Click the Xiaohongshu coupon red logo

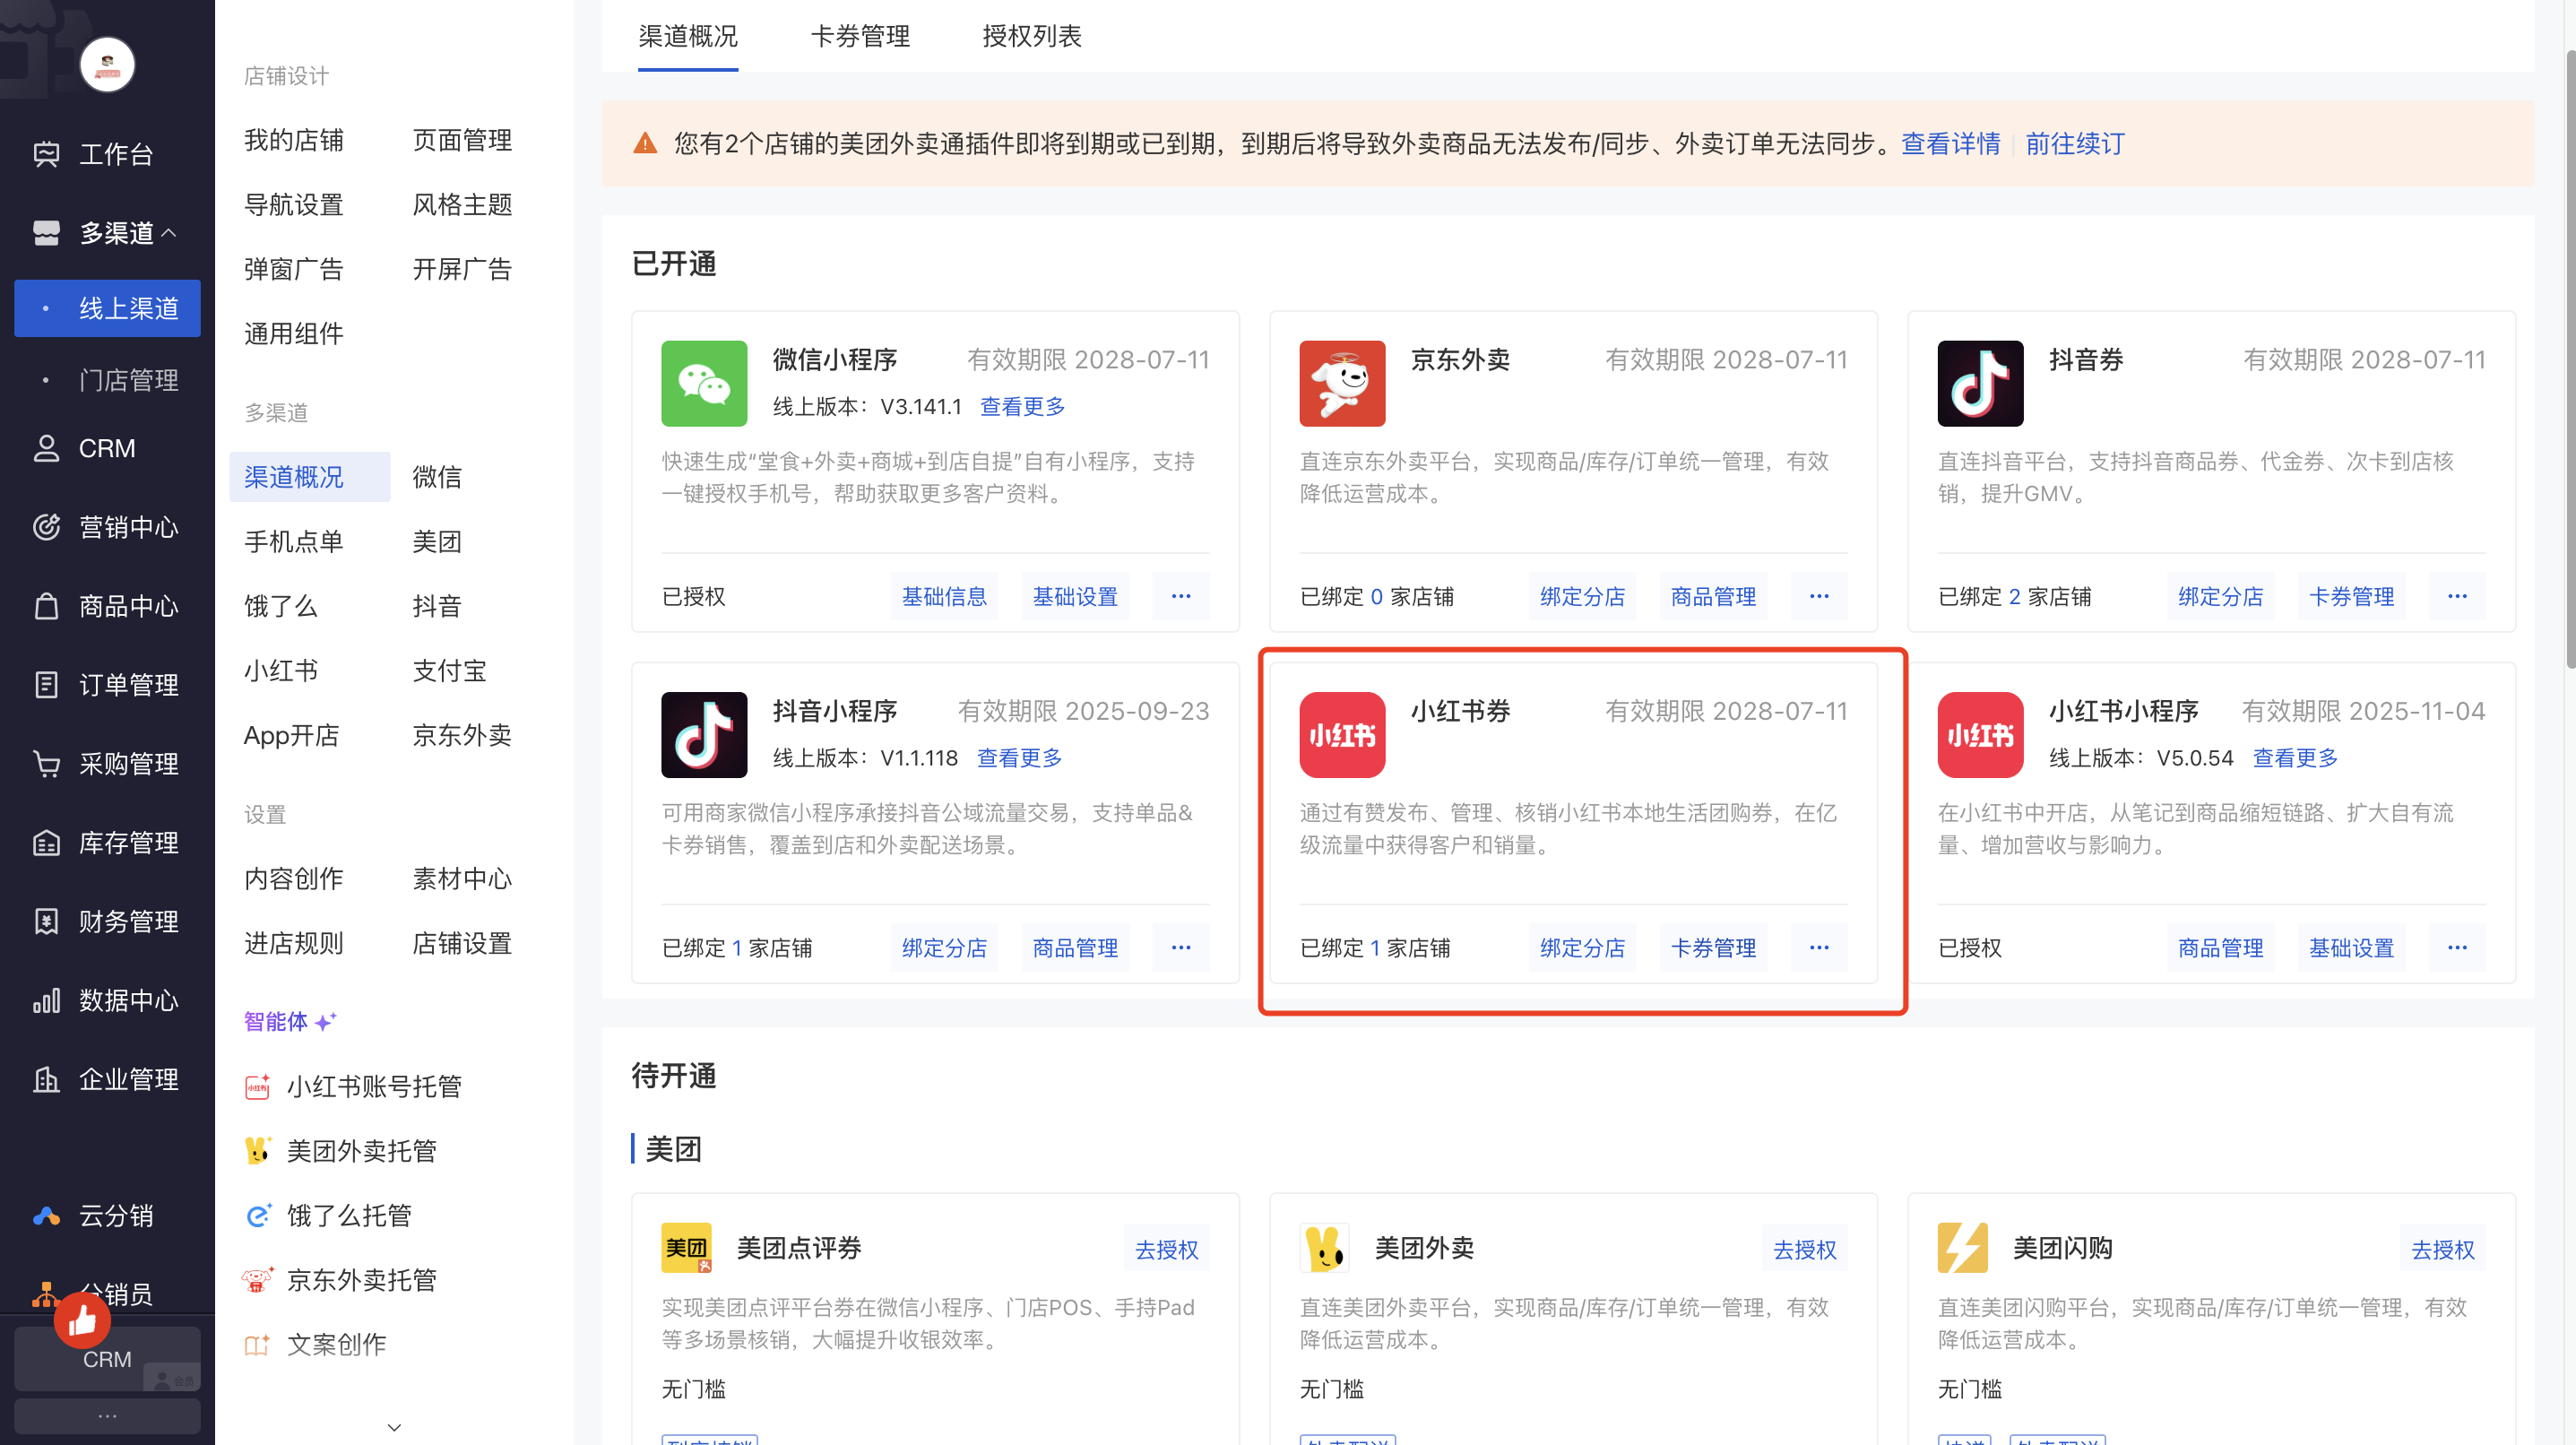coord(1341,734)
